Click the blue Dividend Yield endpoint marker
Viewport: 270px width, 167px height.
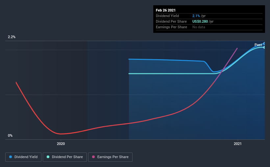point(264,43)
